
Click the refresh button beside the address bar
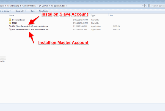coord(146,6)
